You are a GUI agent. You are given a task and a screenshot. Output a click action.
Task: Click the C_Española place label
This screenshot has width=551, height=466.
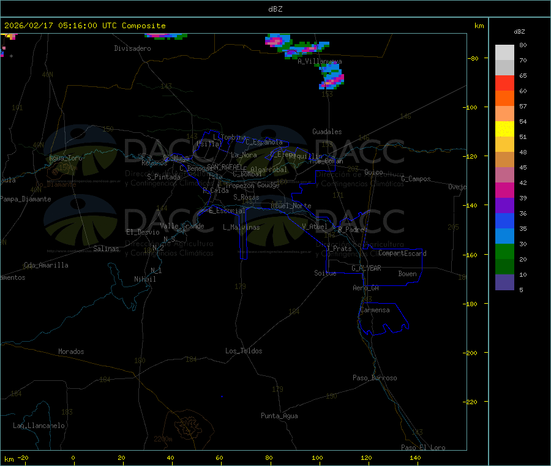(x=264, y=142)
